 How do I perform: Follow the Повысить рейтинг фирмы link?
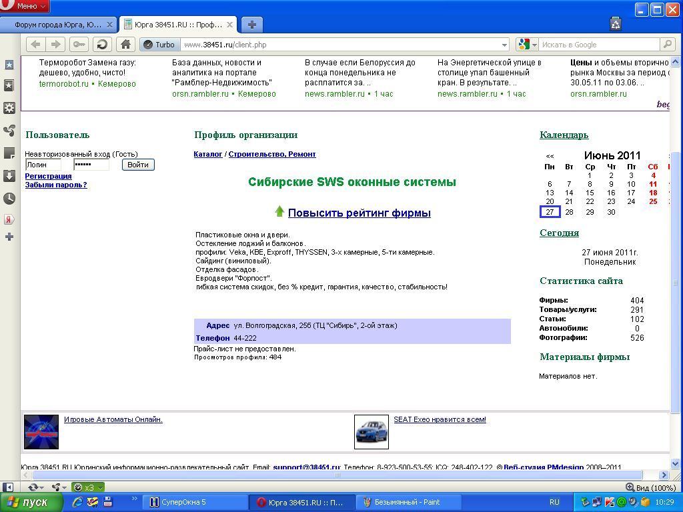coord(359,213)
